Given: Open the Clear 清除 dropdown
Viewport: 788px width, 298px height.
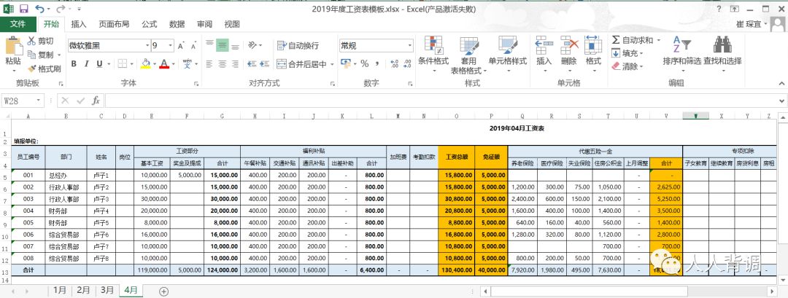Looking at the screenshot, I should 627,66.
